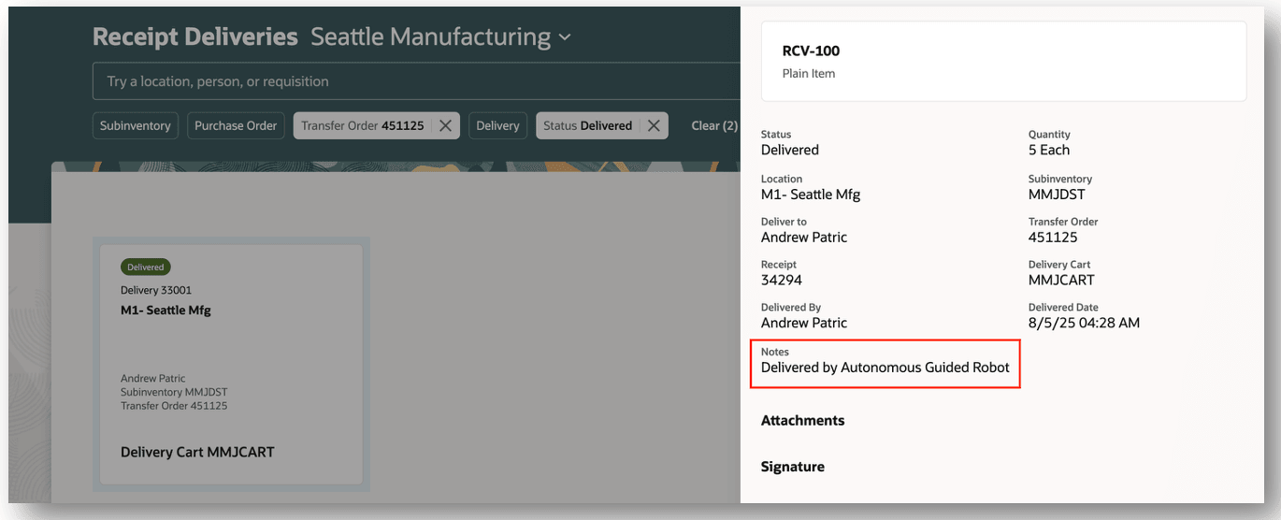Click the Transfer Order 451125 value in details
This screenshot has width=1281, height=520.
coord(1053,238)
